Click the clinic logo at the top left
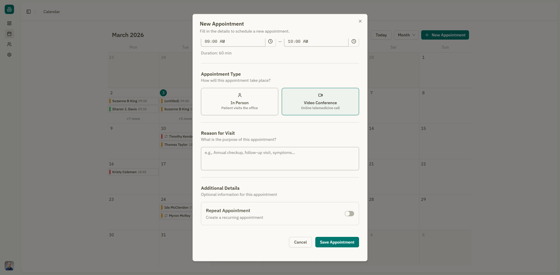 9,9
